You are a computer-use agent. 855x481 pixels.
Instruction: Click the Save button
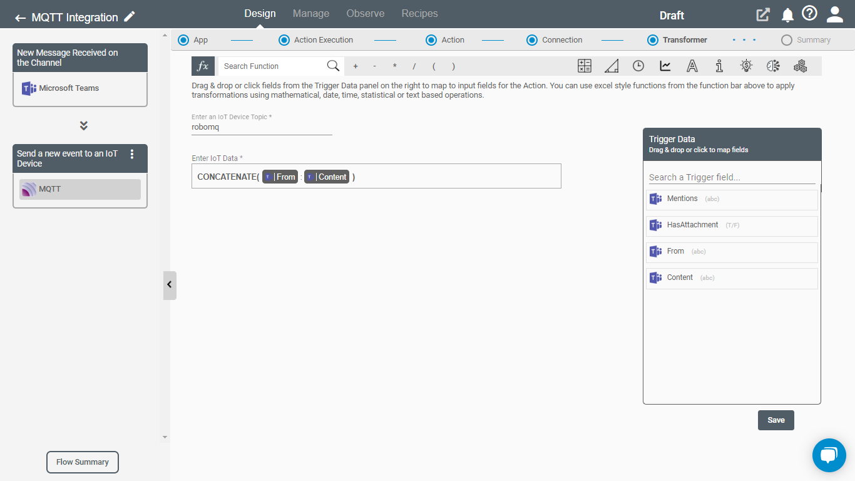tap(776, 420)
